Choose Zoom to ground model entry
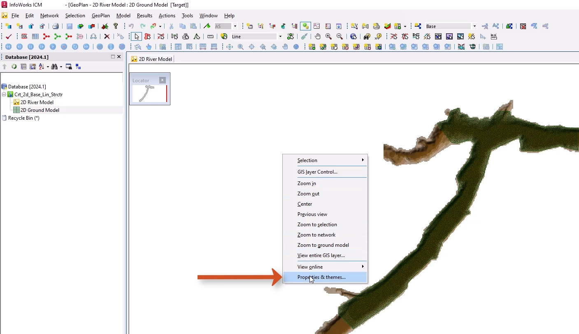 325,245
